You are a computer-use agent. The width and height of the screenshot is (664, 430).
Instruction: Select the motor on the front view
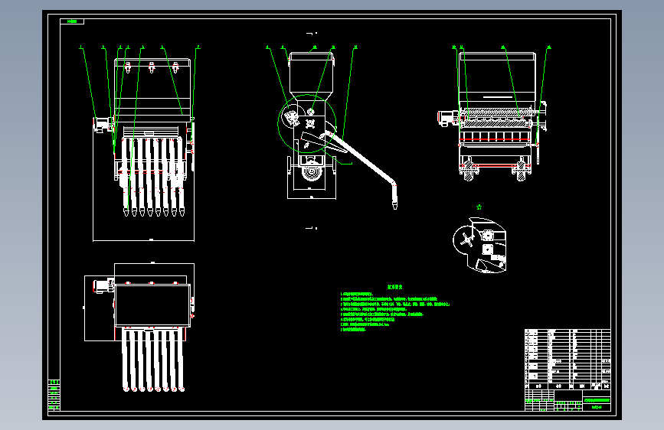pos(103,125)
